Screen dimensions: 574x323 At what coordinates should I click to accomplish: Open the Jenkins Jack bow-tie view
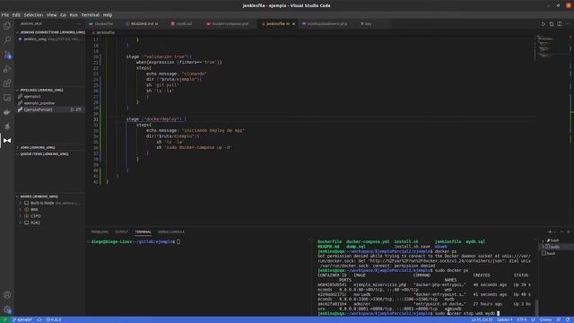click(x=7, y=141)
